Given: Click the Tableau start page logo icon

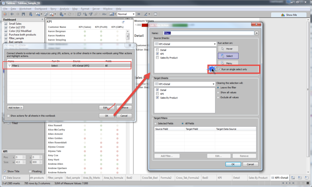Looking at the screenshot, I should [5, 14].
